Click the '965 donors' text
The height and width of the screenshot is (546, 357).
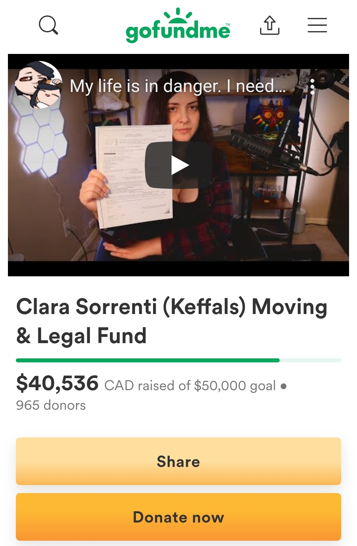point(51,405)
